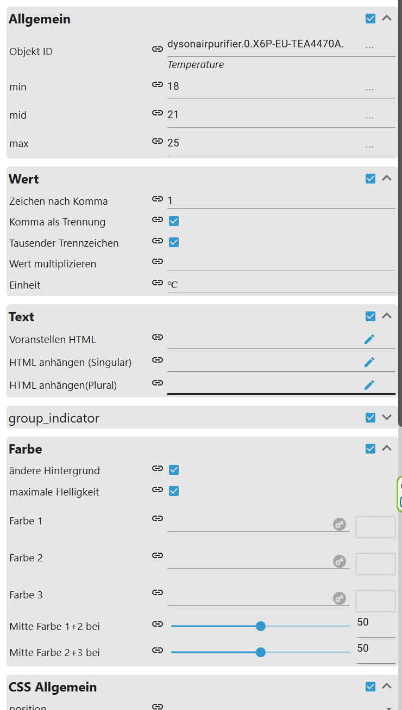Click link icon next to Wert multiplizieren
Image resolution: width=402 pixels, height=710 pixels.
[x=158, y=261]
